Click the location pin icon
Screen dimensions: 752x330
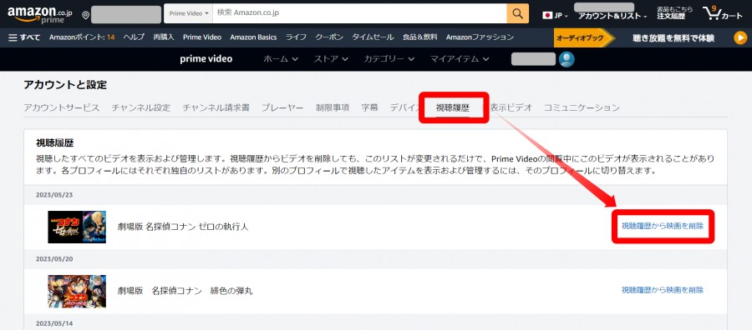pyautogui.click(x=86, y=15)
